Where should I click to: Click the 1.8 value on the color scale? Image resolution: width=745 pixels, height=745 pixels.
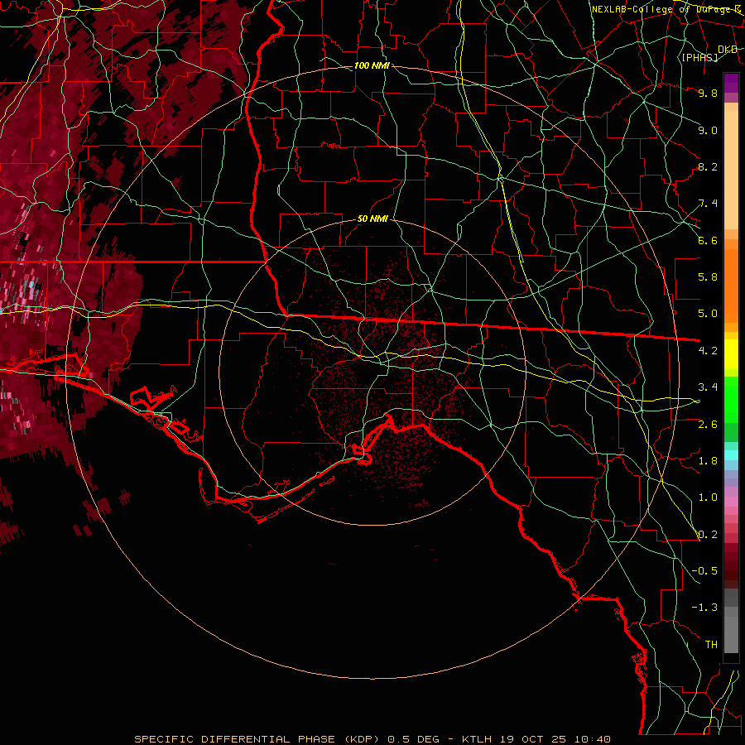pos(708,461)
